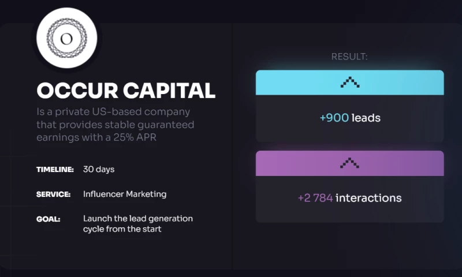This screenshot has width=462, height=277.
Task: Click the word "interactions" in the result card
Action: pyautogui.click(x=368, y=198)
